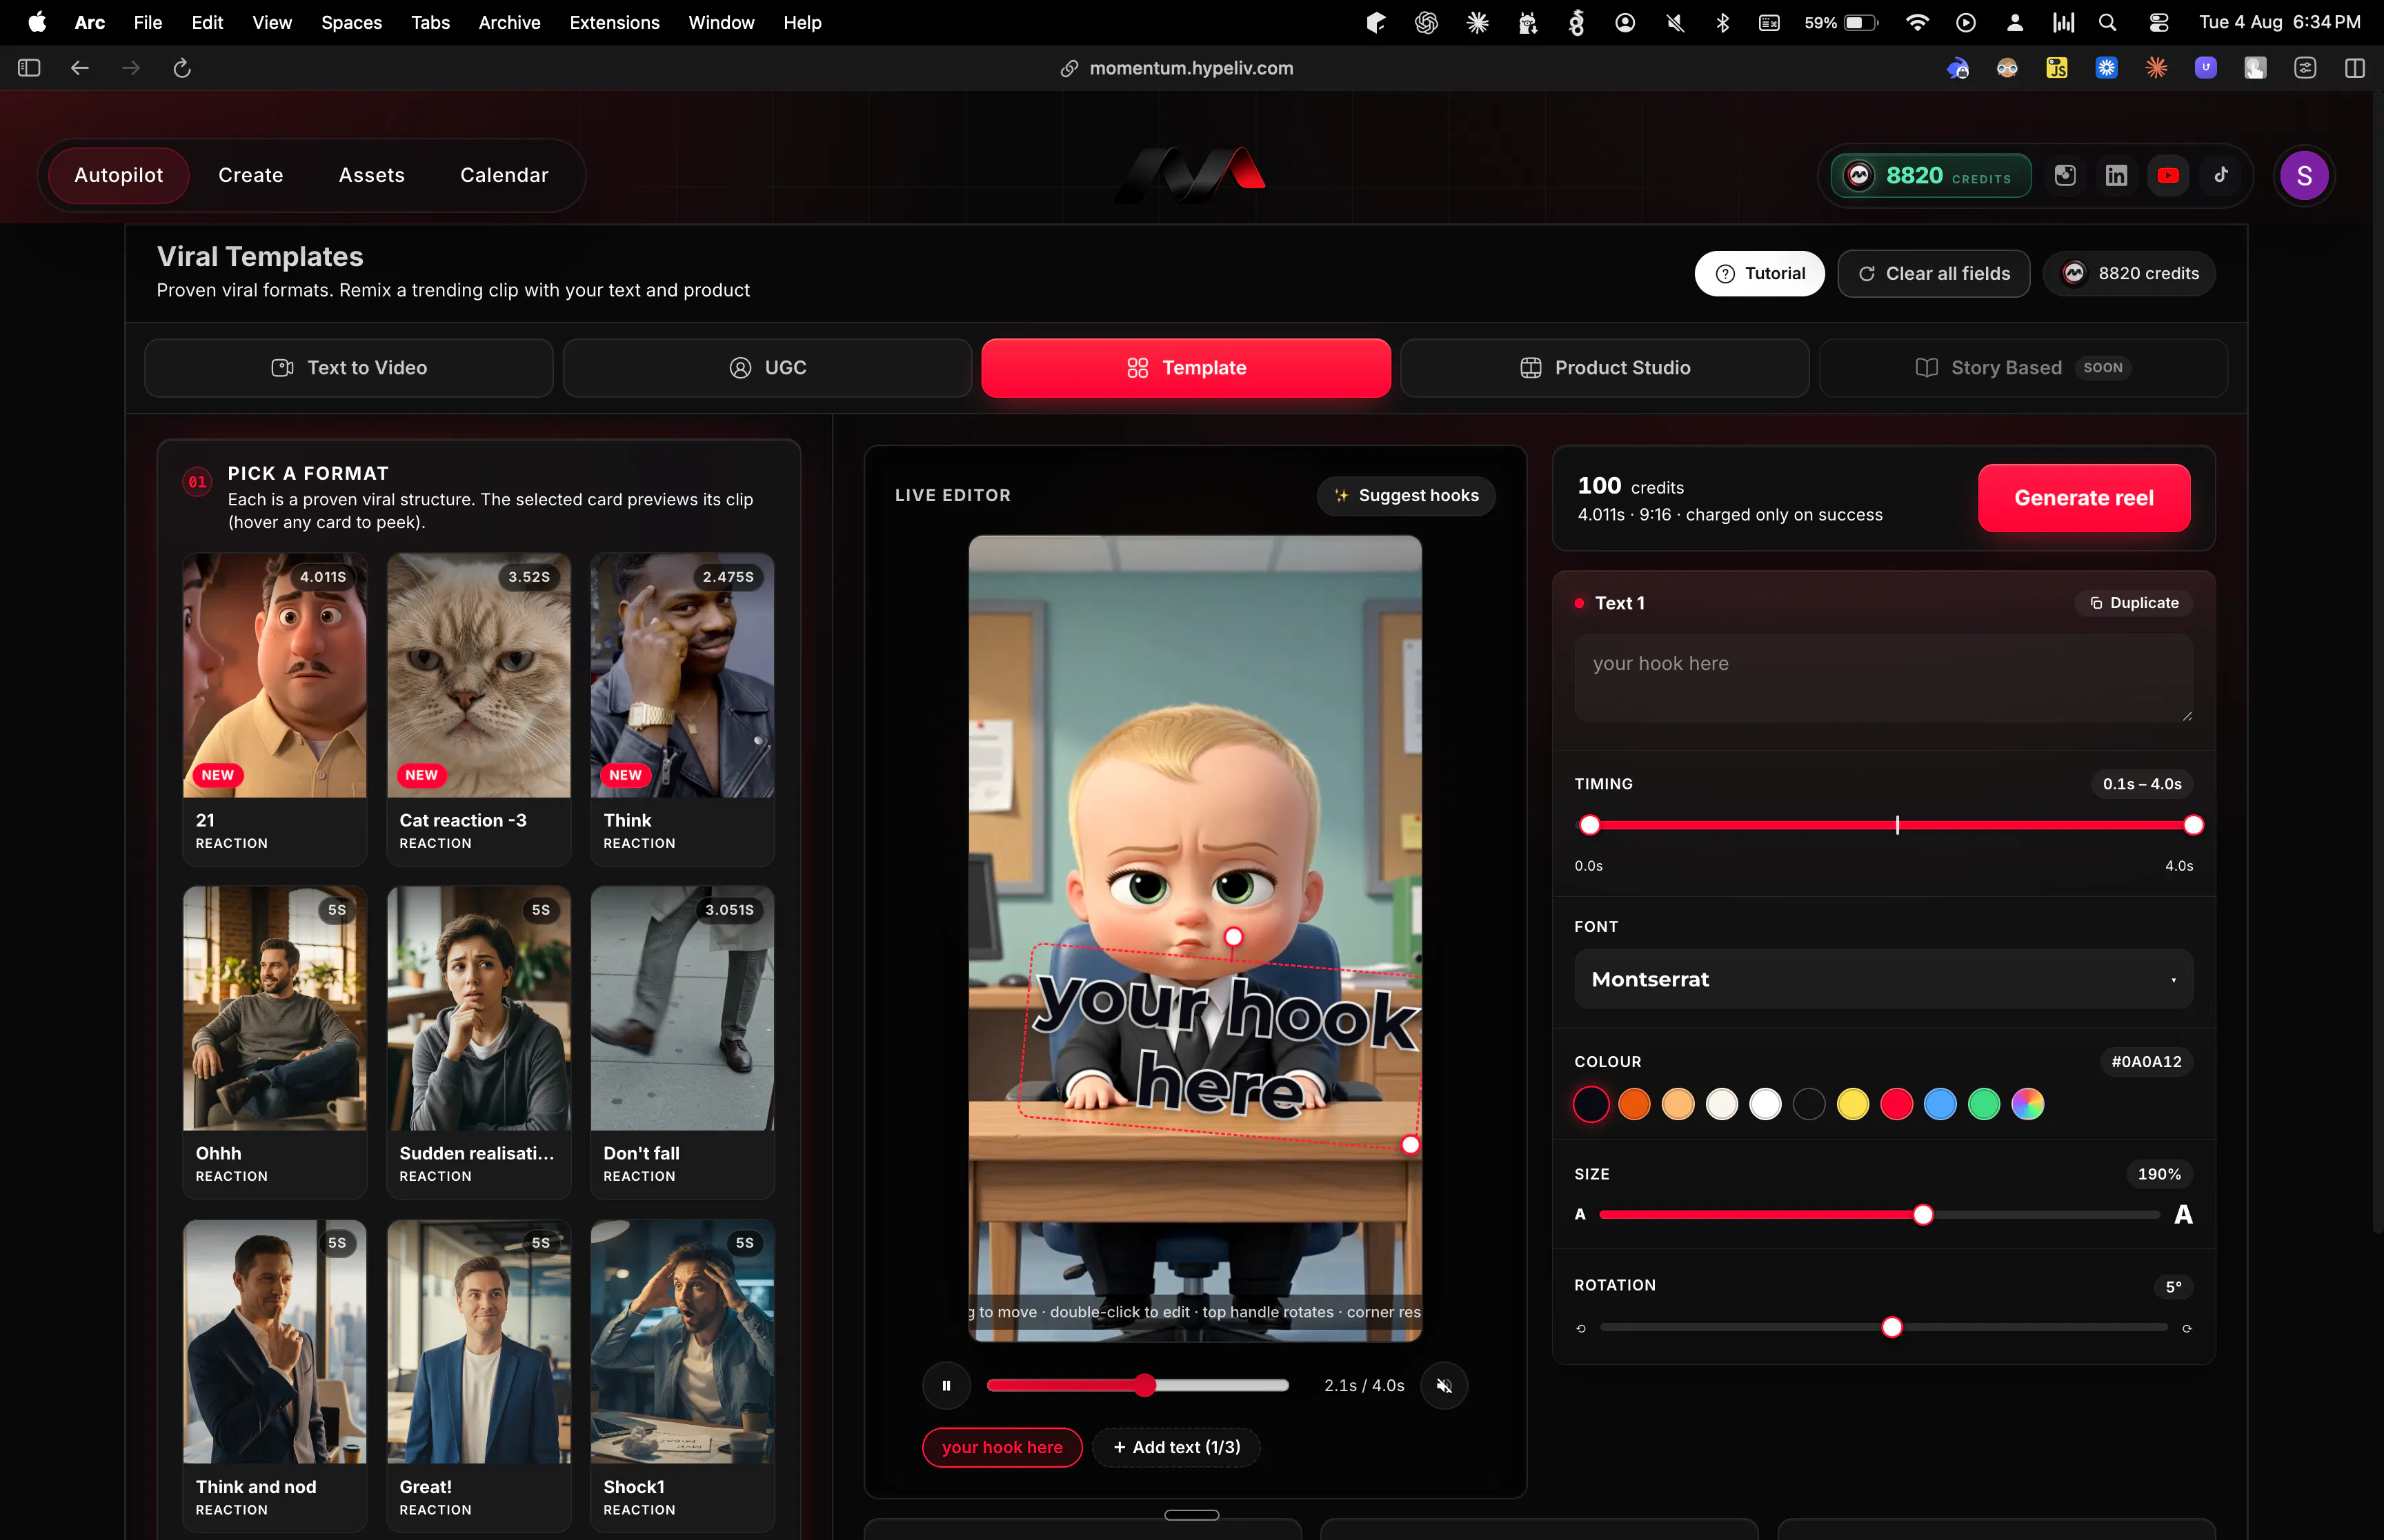
Task: Open the Instagram account icon
Action: 2065,176
